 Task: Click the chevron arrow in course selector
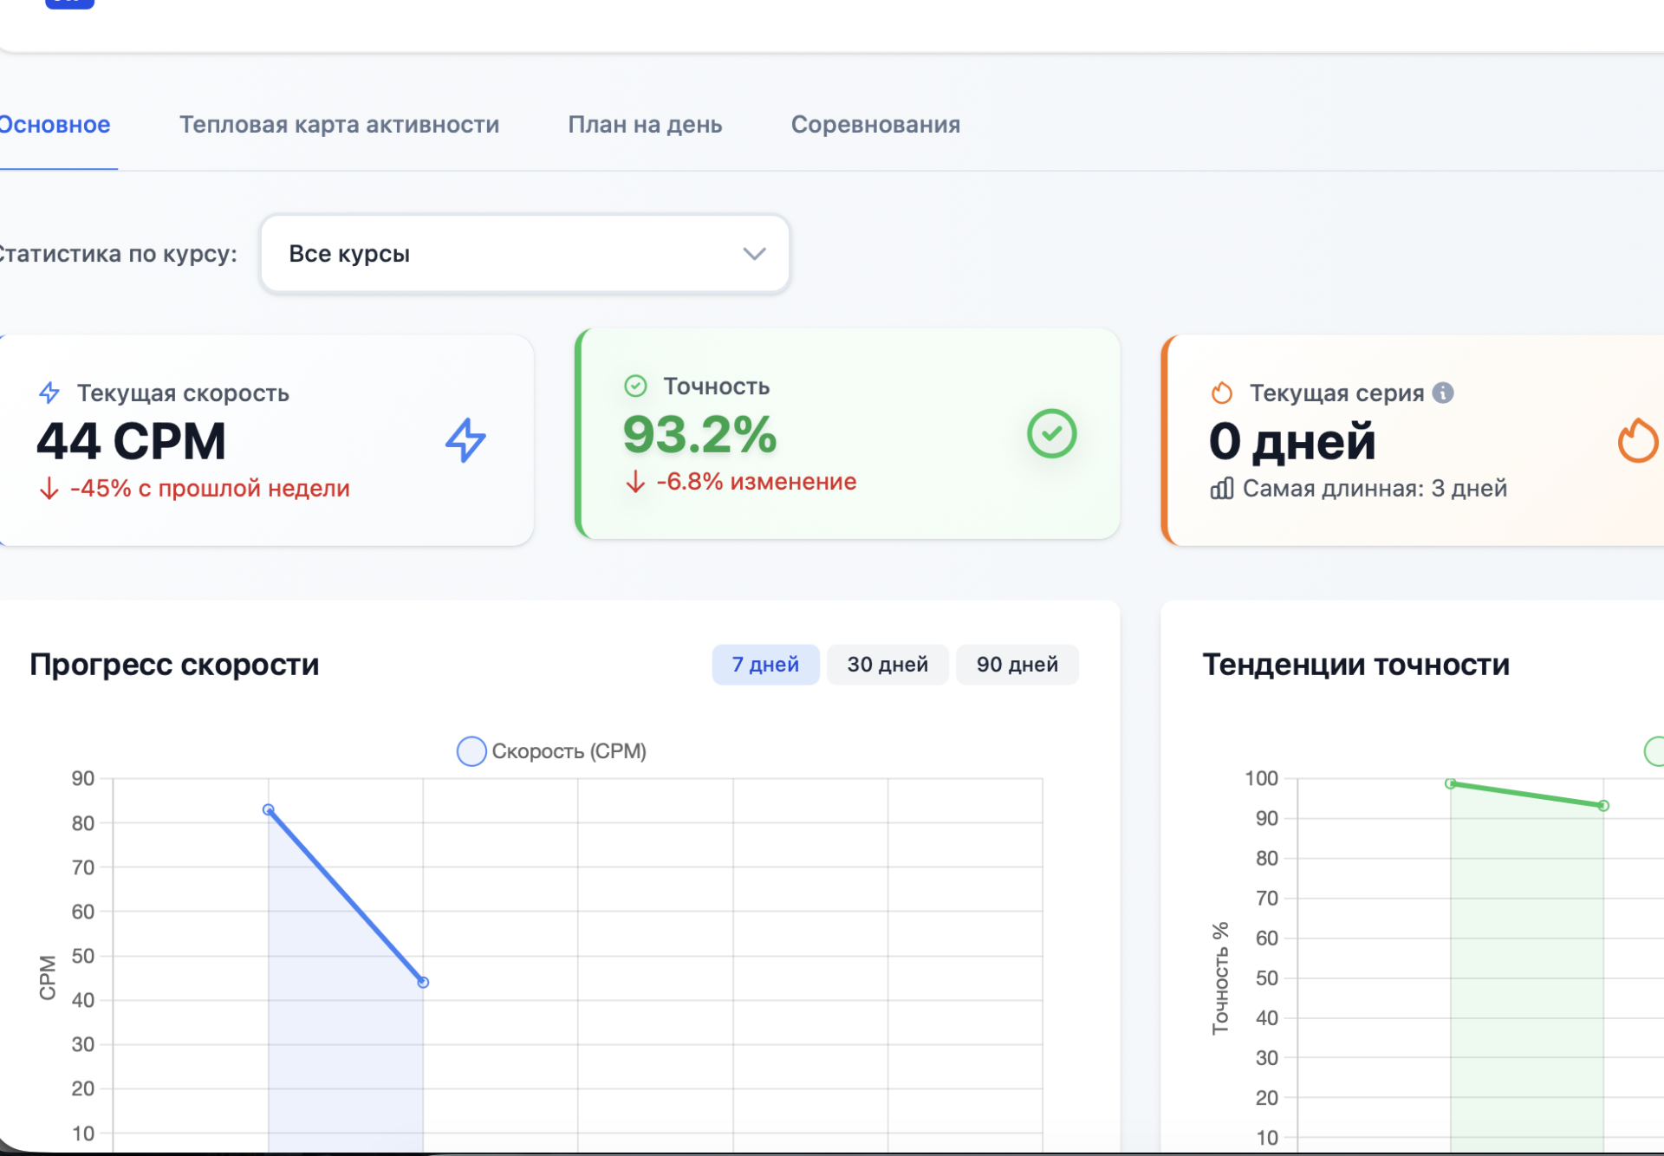[754, 254]
